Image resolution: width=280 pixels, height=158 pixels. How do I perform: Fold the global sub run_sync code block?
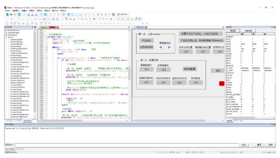tap(47, 37)
